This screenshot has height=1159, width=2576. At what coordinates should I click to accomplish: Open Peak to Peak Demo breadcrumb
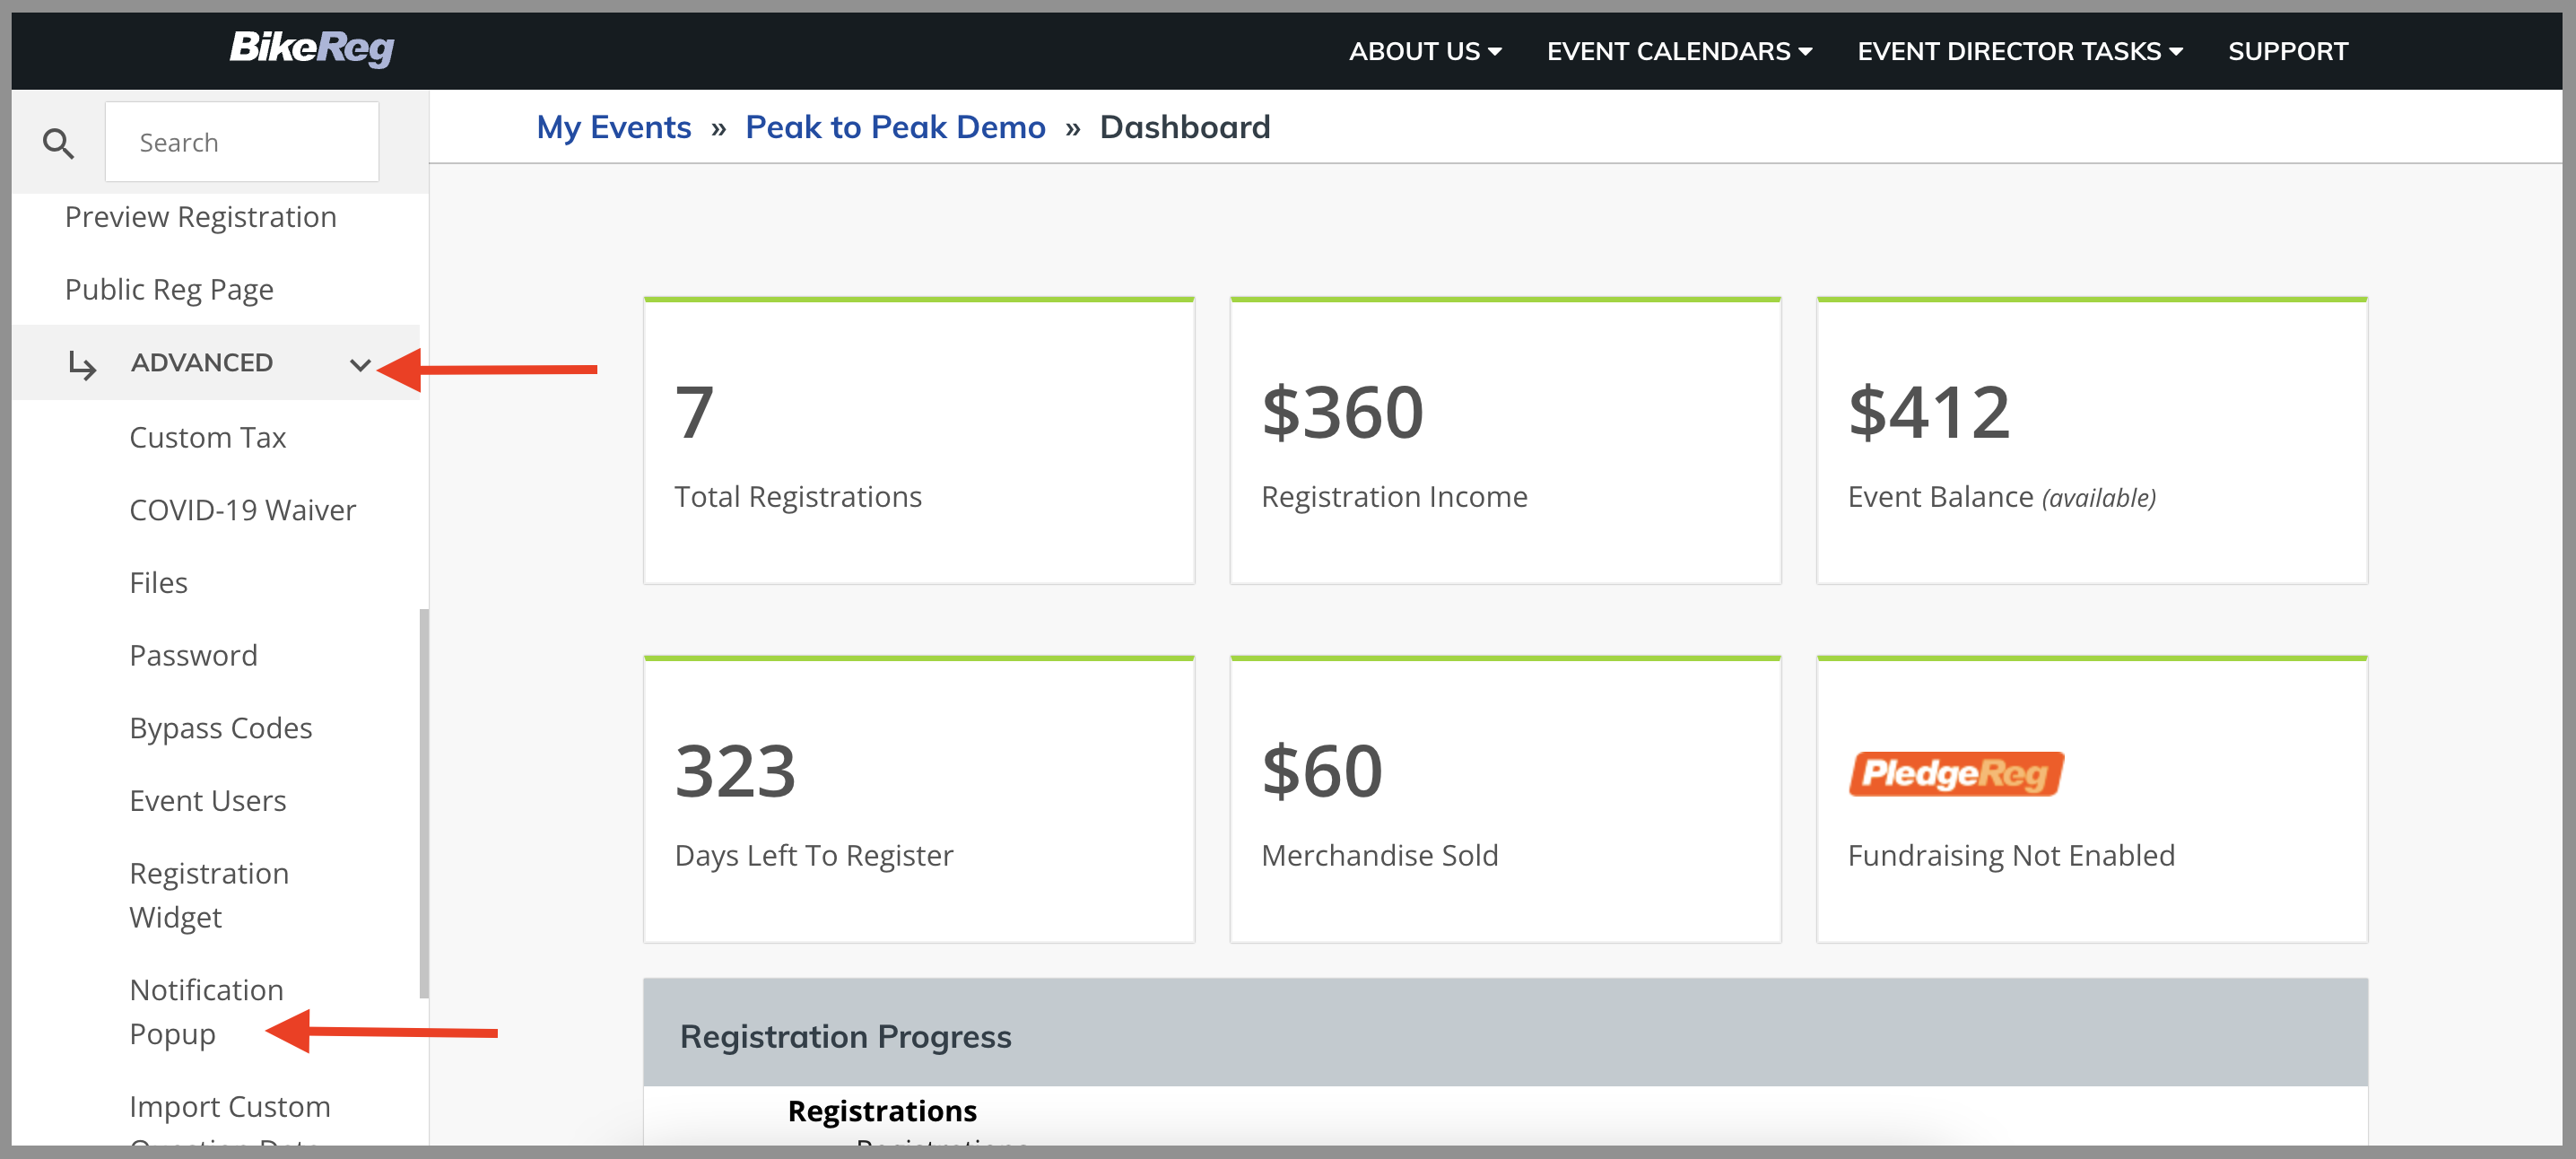[895, 127]
